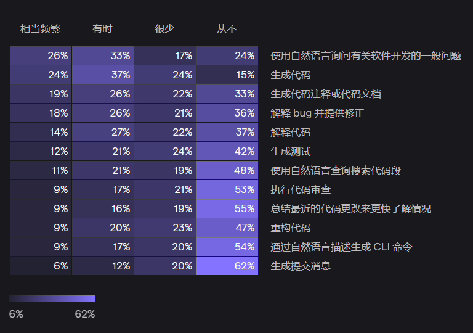Click the 生成代码 row label
The width and height of the screenshot is (473, 333).
(x=291, y=75)
